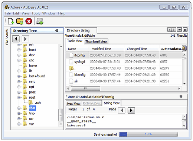The image size is (193, 141).
Task: Click the Saving snapshot progress bar
Action: tap(148, 134)
